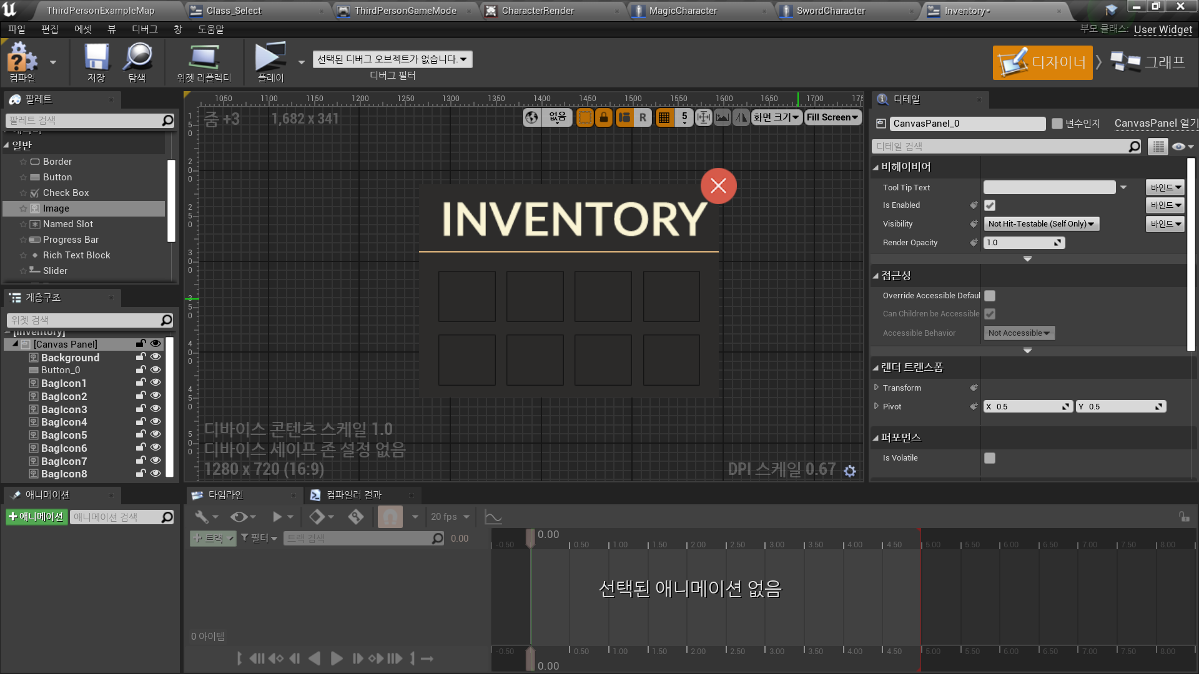
Task: Click the green +애니메이션 button
Action: point(36,517)
